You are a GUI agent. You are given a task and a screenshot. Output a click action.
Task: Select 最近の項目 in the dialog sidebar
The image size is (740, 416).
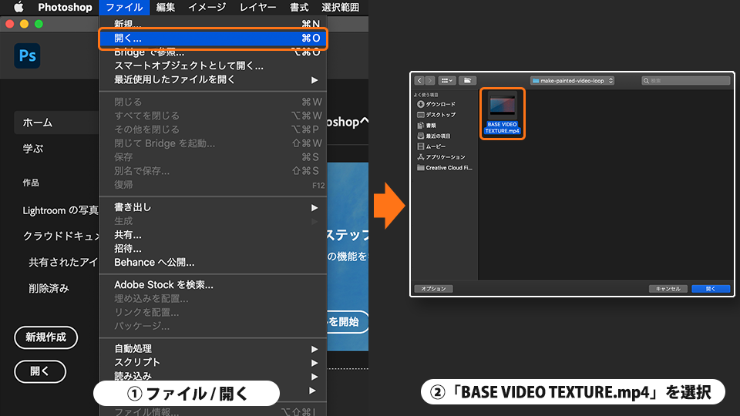point(434,136)
